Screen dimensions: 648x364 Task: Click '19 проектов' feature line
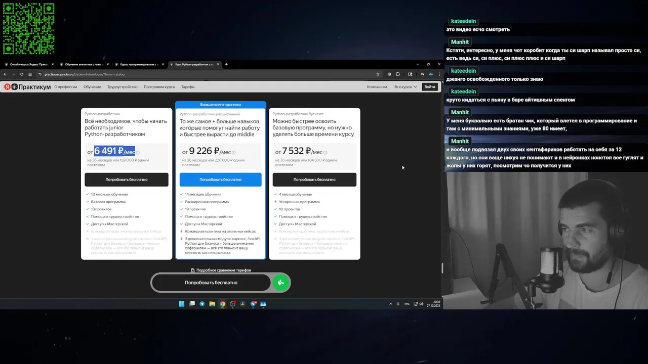195,209
